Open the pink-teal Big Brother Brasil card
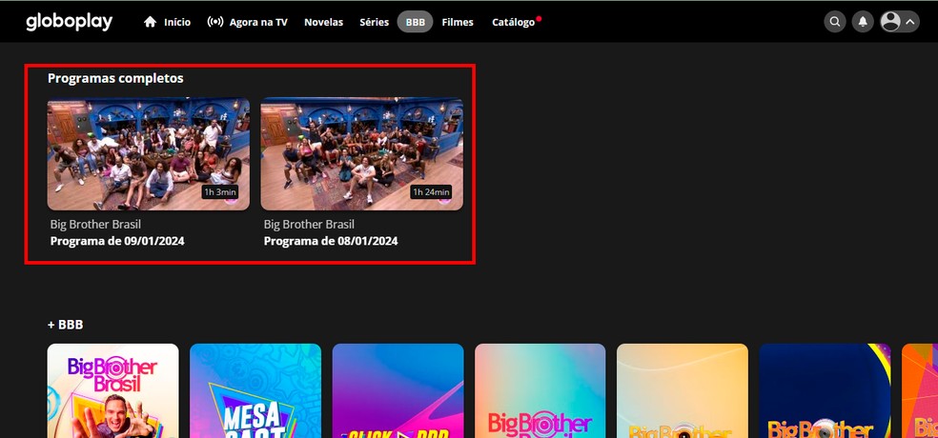This screenshot has width=938, height=438. [540, 390]
